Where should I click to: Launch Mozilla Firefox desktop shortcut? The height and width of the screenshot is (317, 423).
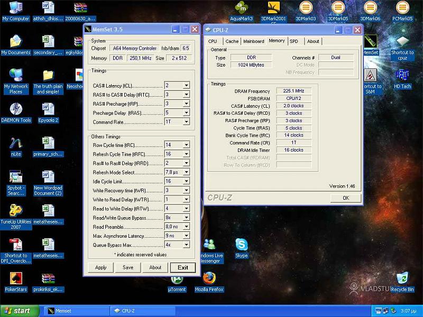click(209, 282)
